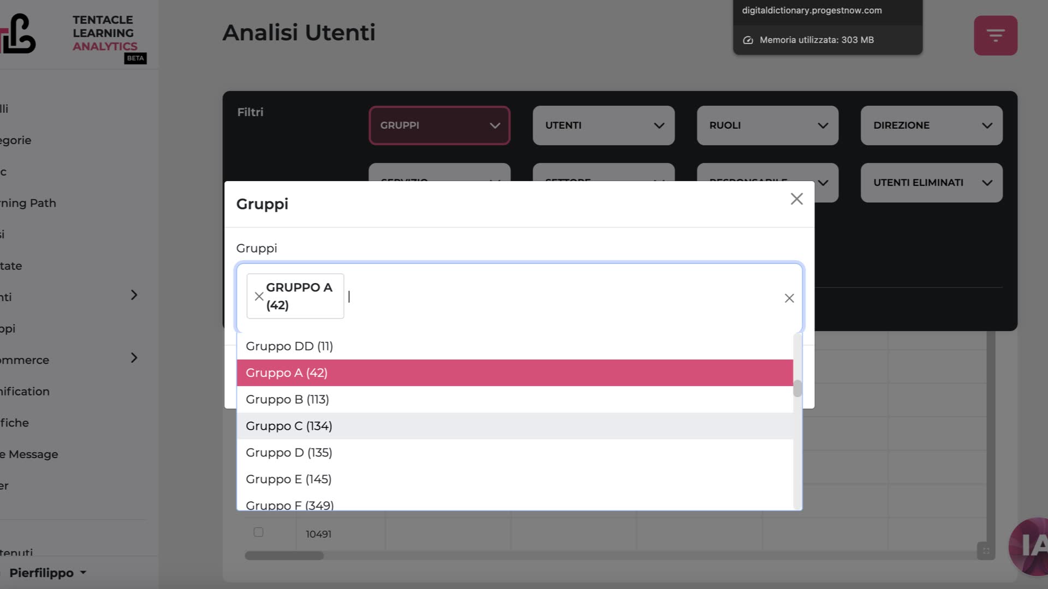Expand the RUOLI filter dropdown

click(767, 125)
